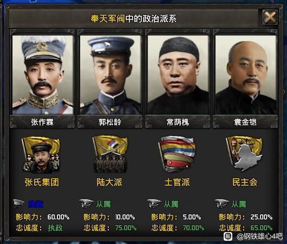
Task: Close the 政治派系 window
Action: pyautogui.click(x=270, y=18)
